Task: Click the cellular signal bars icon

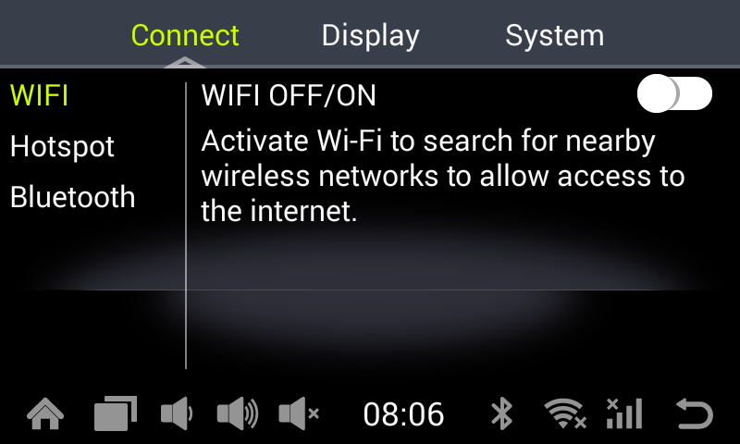Action: pyautogui.click(x=624, y=413)
